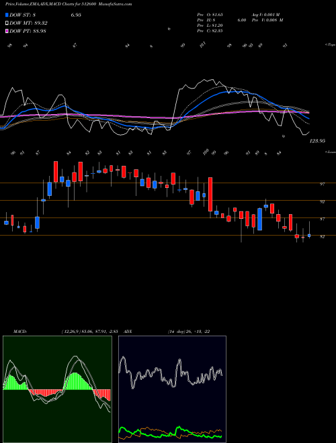Click the 'Pre C: 82.35' value
The image size is (336, 443).
tap(210, 30)
